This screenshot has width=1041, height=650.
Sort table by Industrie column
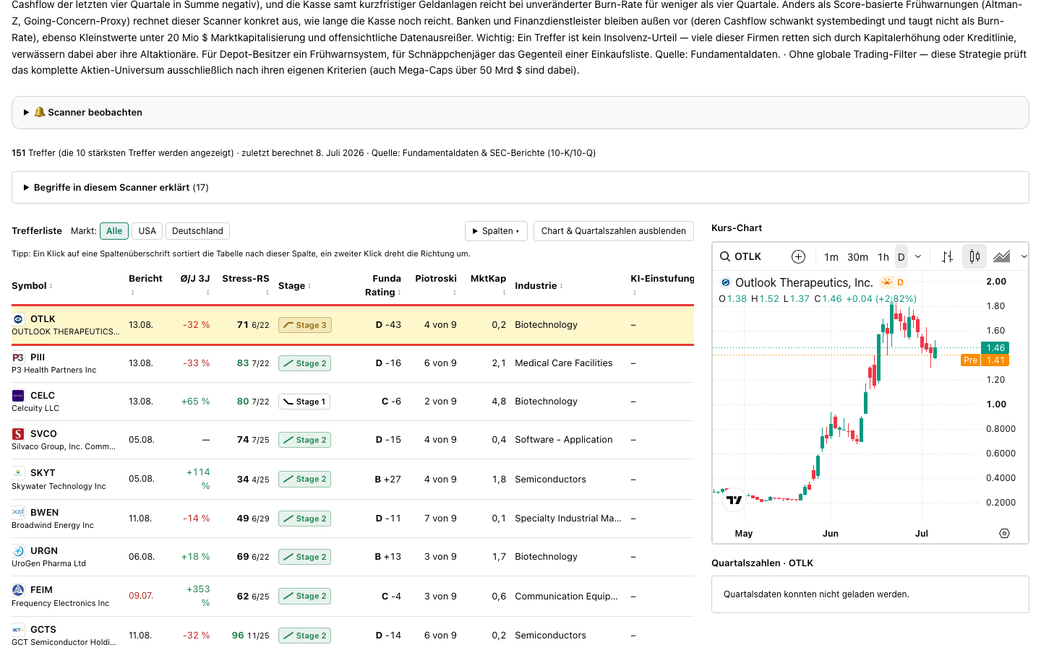(x=539, y=286)
